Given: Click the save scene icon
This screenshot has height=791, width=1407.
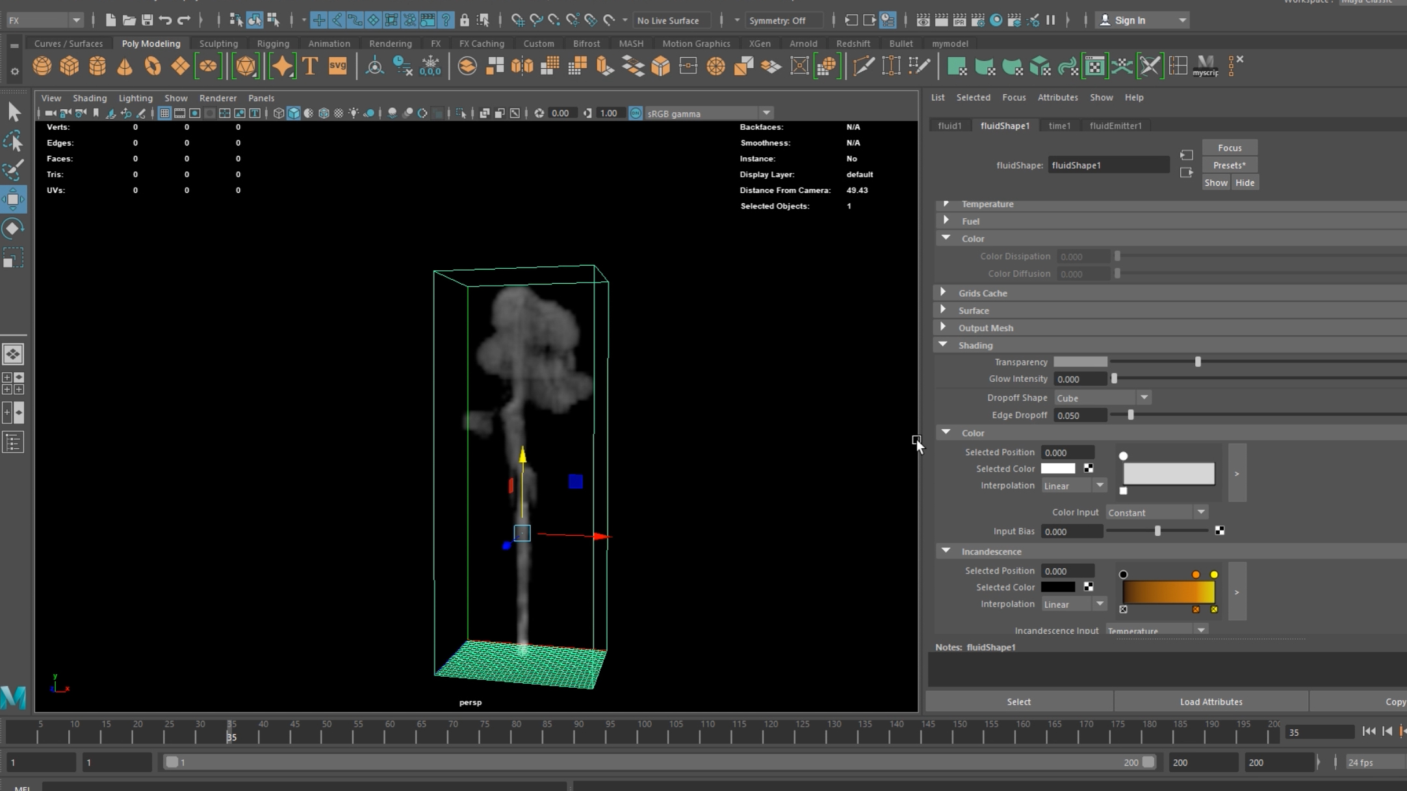Looking at the screenshot, I should pyautogui.click(x=147, y=20).
